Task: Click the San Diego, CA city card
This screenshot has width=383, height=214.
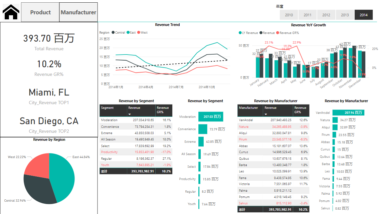Action: [x=49, y=121]
